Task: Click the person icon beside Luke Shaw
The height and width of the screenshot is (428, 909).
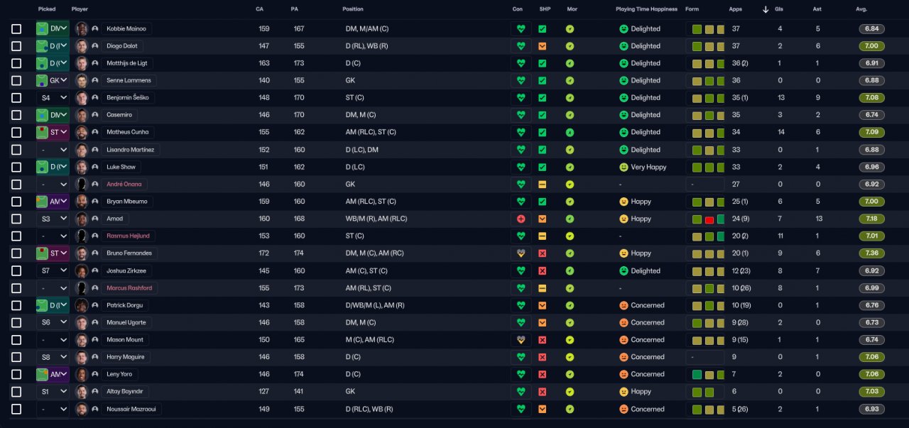Action: click(x=94, y=168)
